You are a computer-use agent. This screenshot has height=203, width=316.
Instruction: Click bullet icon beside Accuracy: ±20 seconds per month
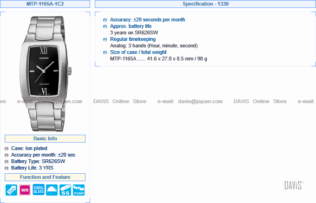[x=105, y=20]
